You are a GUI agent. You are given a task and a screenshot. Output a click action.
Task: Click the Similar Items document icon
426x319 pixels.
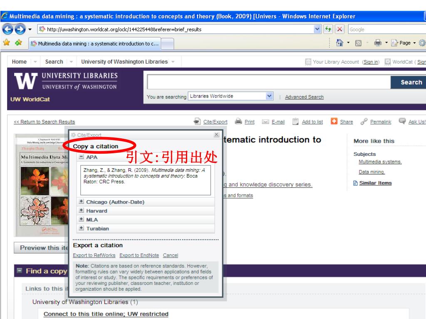point(355,183)
